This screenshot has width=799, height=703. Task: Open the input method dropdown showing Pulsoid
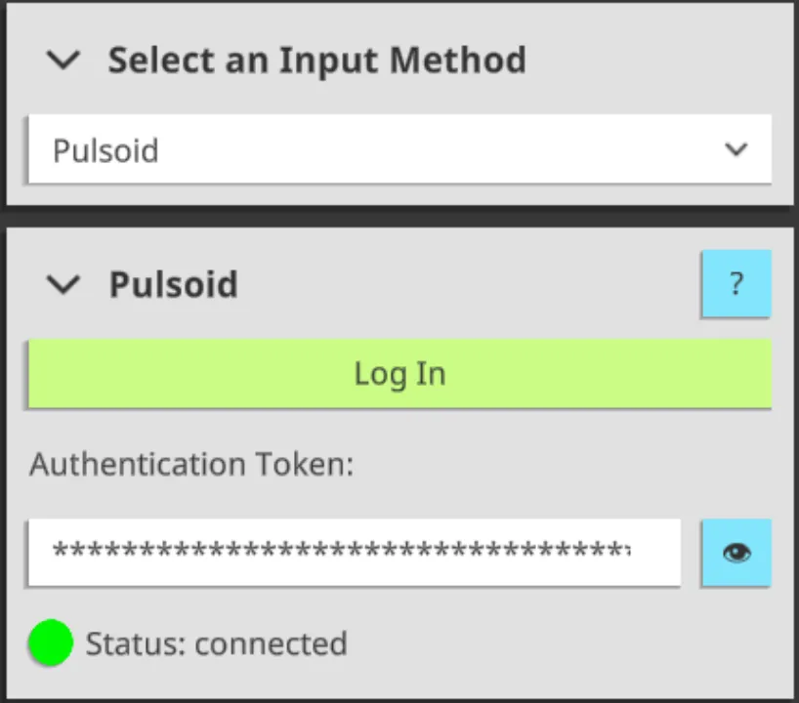point(400,149)
